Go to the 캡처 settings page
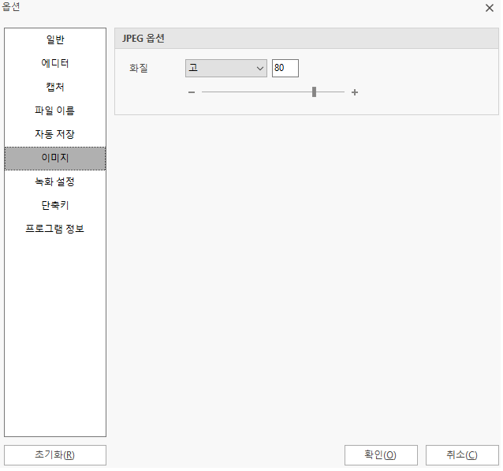Image resolution: width=503 pixels, height=471 pixels. click(x=55, y=87)
